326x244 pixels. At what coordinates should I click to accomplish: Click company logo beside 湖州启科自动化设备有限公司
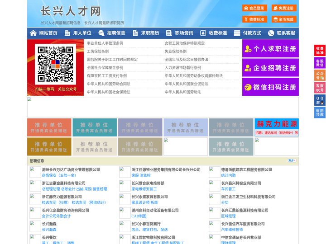(125, 213)
